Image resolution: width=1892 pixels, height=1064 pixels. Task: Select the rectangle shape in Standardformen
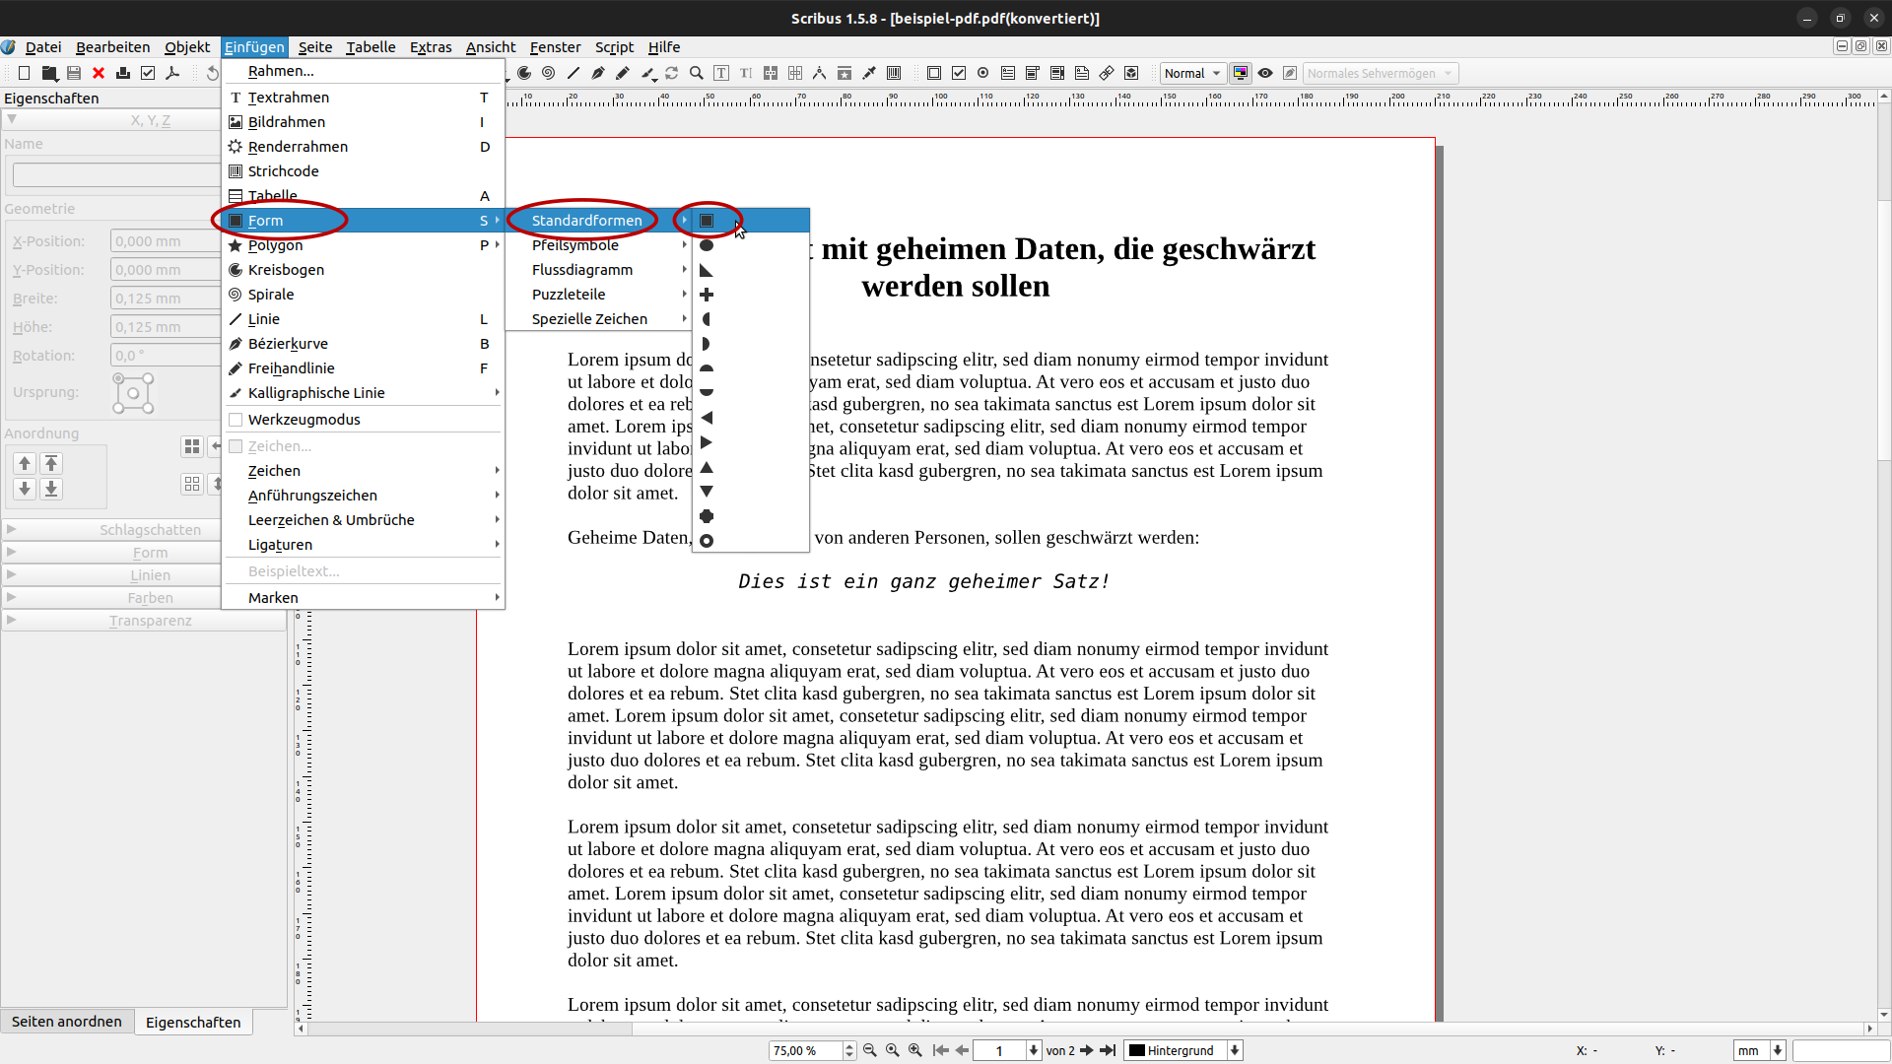point(707,221)
